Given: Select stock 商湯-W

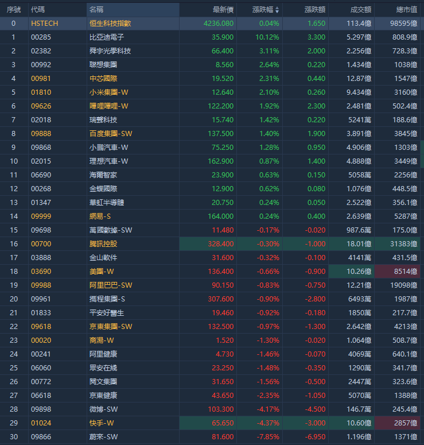Looking at the screenshot, I should (102, 340).
